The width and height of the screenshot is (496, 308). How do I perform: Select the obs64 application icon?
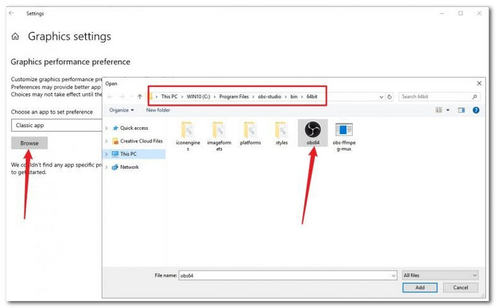(313, 130)
